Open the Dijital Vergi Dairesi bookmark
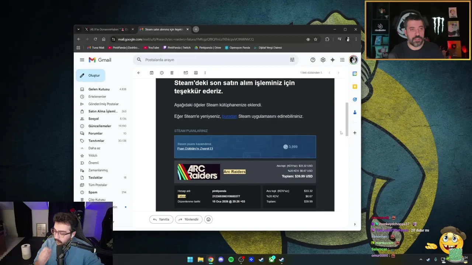This screenshot has height=265, width=472. point(267,47)
